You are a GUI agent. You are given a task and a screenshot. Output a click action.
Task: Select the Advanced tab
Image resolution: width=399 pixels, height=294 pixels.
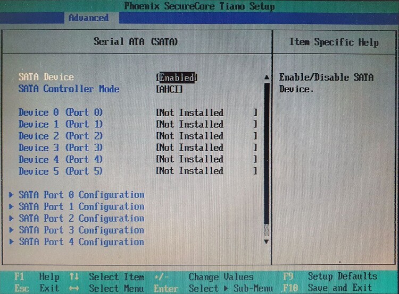(88, 18)
